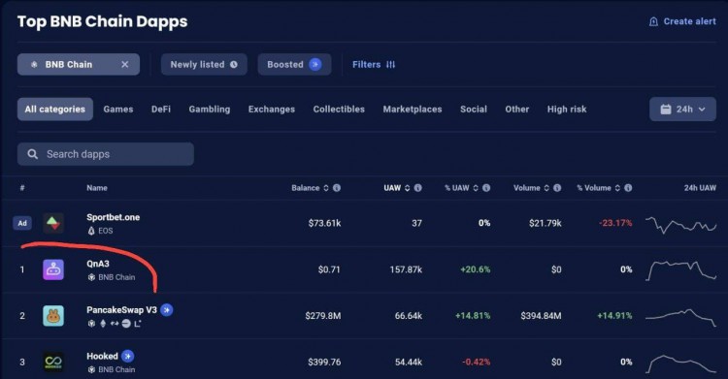Show Volume column info icon
The width and height of the screenshot is (728, 379).
point(557,188)
